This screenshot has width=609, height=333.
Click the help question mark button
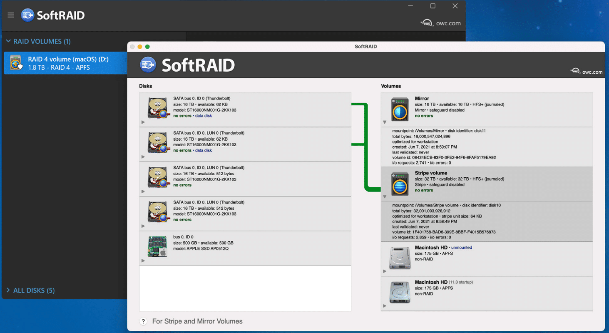coord(143,321)
